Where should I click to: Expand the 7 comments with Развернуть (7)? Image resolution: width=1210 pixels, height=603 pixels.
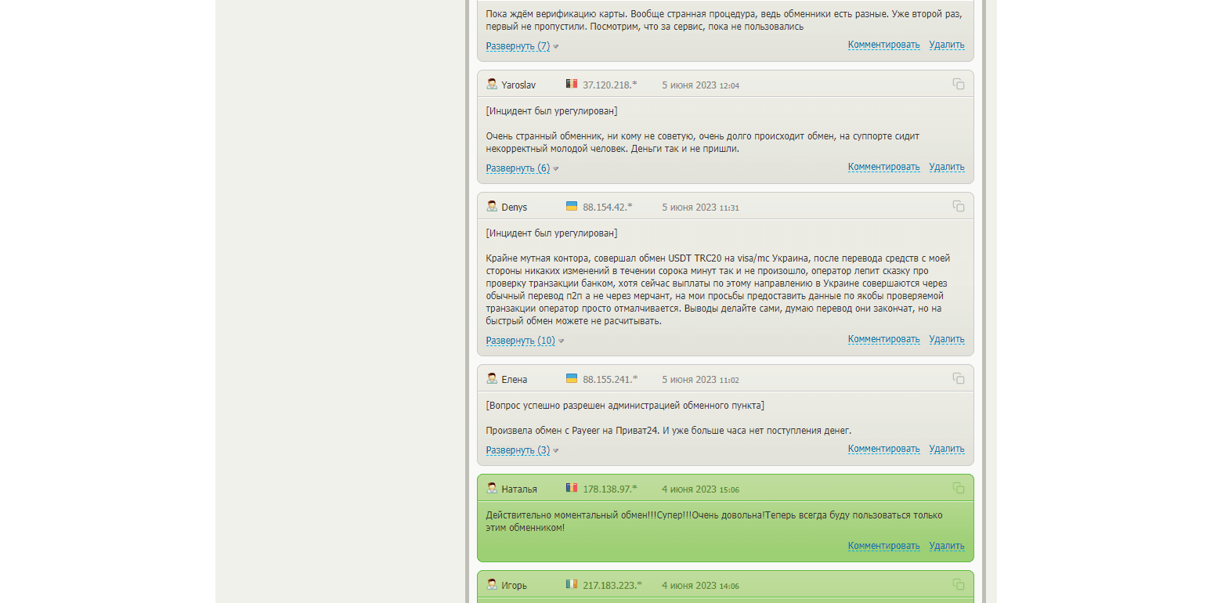(x=518, y=46)
